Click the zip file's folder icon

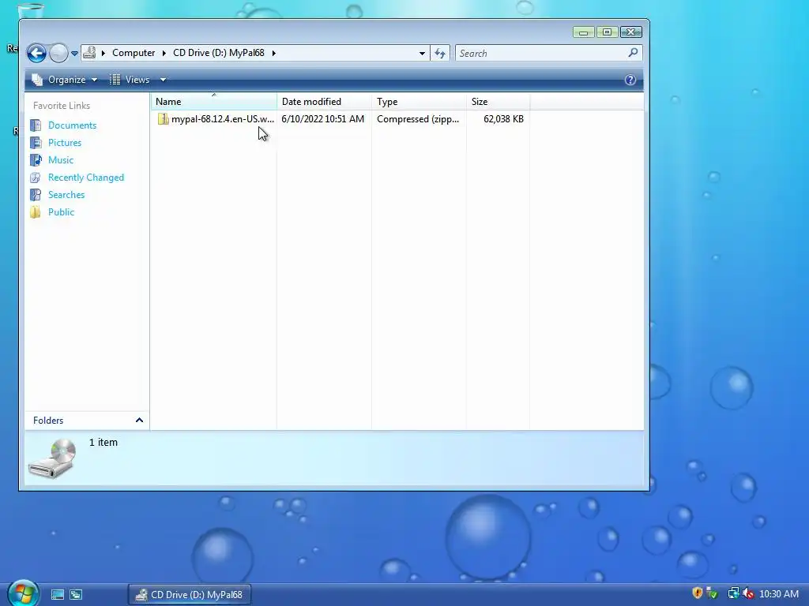click(x=163, y=119)
